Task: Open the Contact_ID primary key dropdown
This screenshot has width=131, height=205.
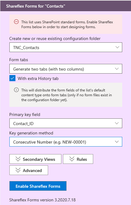Action: click(x=66, y=123)
